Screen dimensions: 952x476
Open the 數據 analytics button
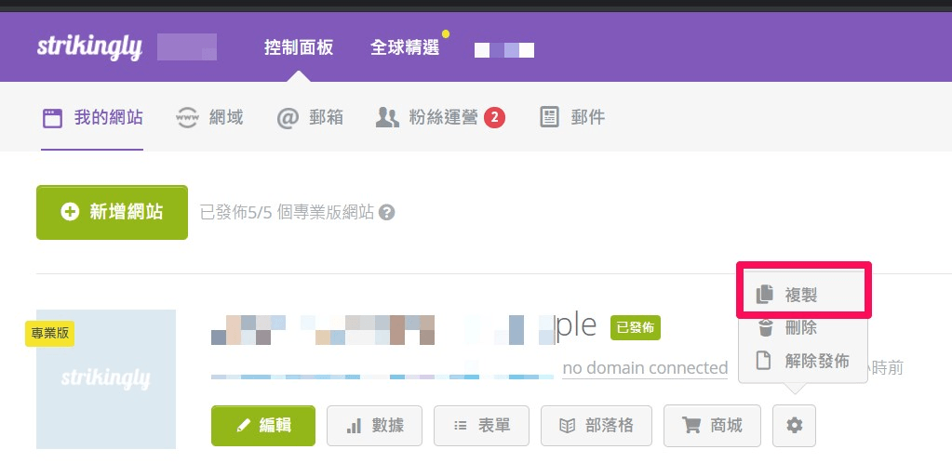(x=374, y=426)
